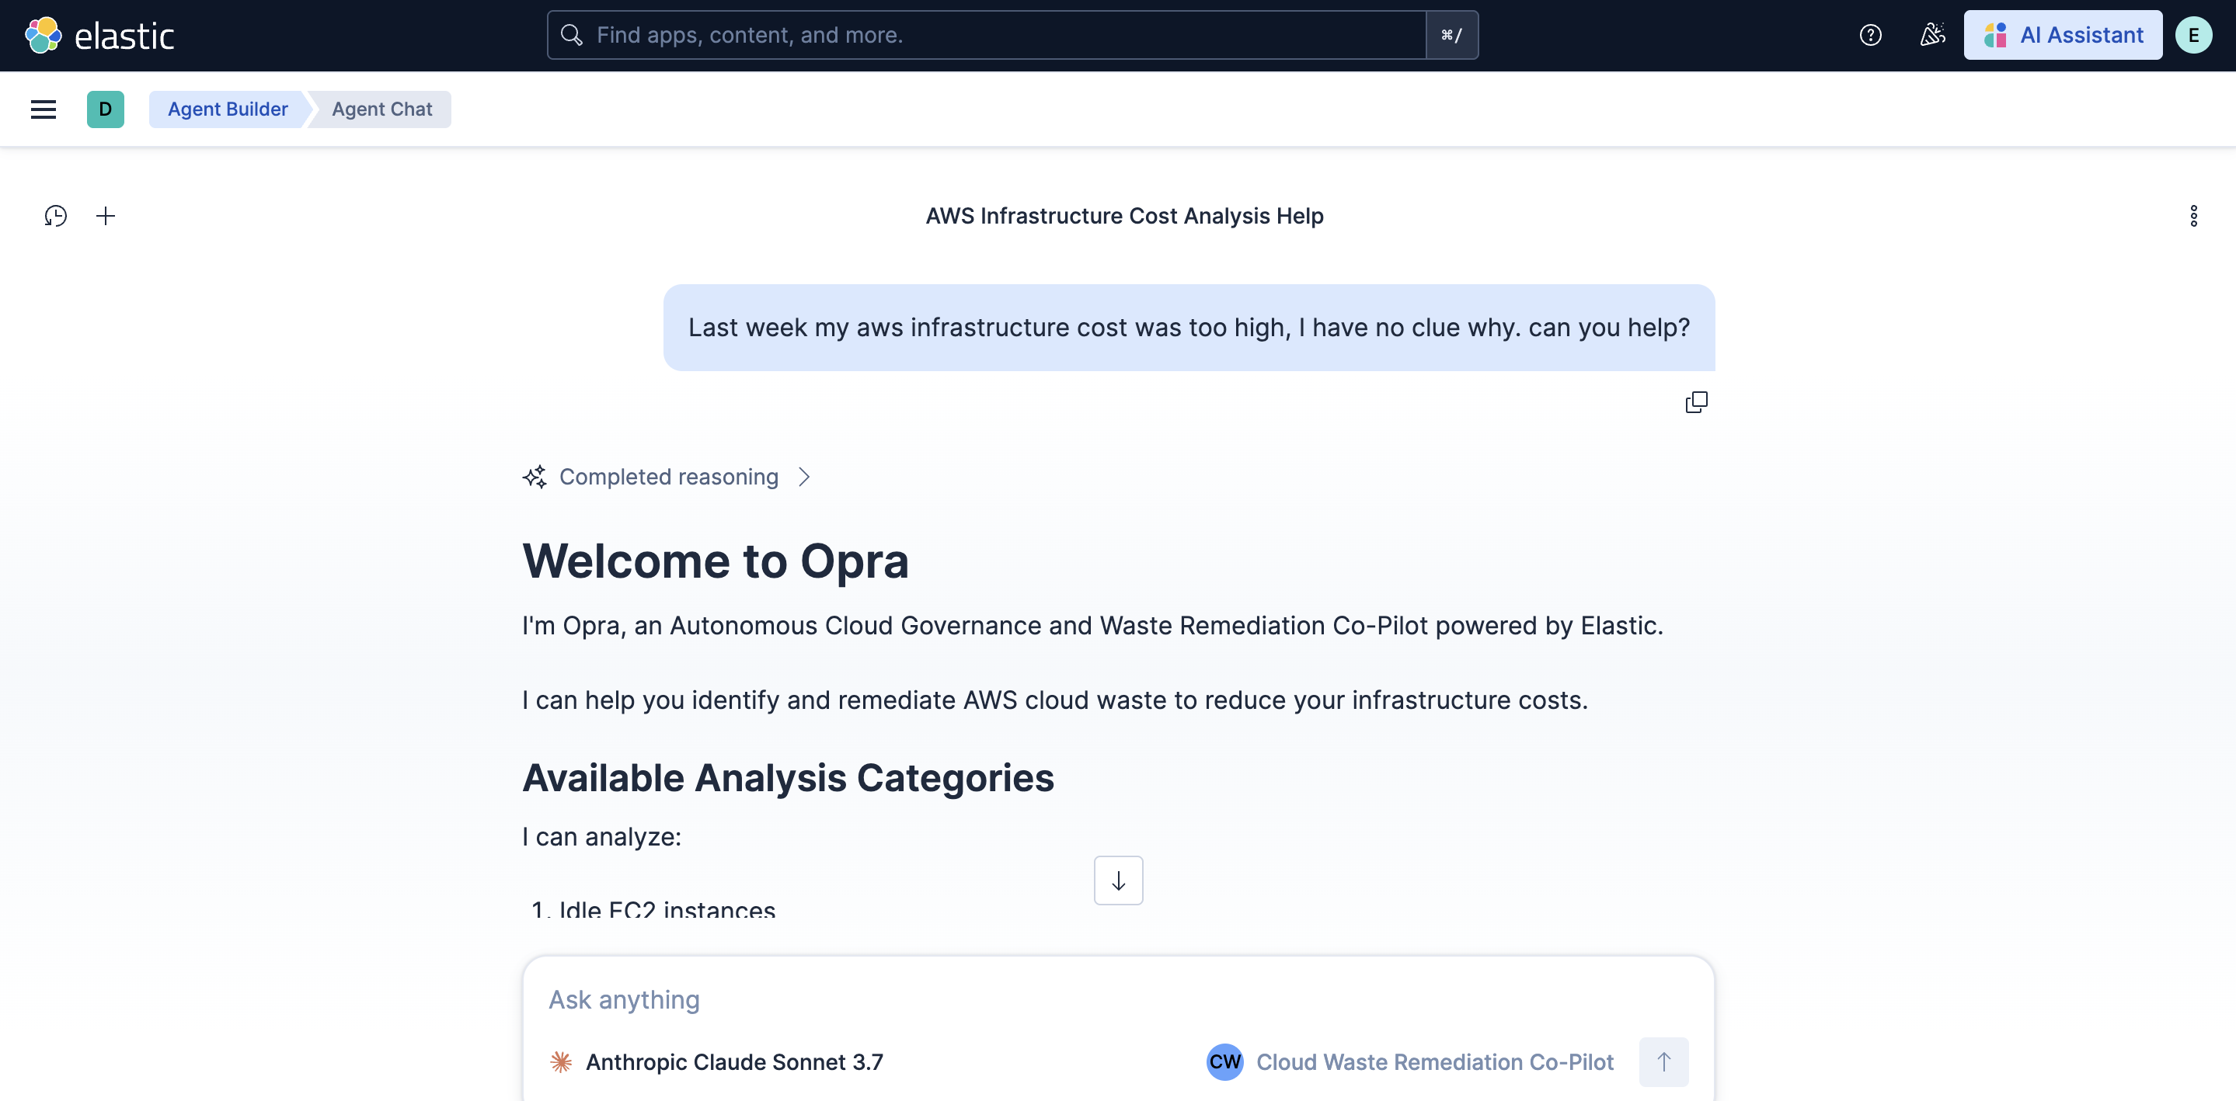The image size is (2236, 1101).
Task: Copy the user message with copy icon
Action: click(x=1696, y=402)
